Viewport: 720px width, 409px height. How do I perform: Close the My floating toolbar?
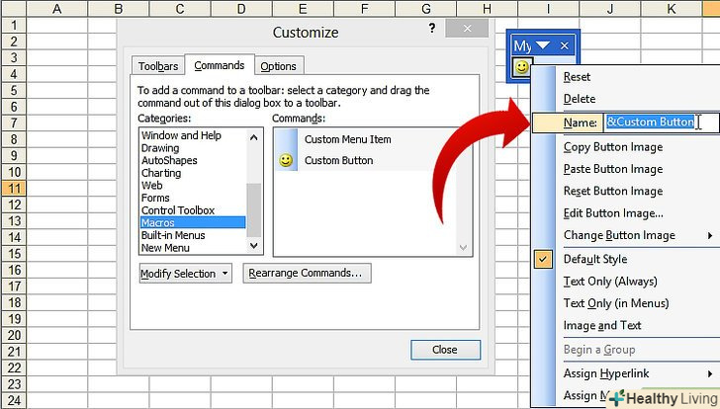coord(565,45)
